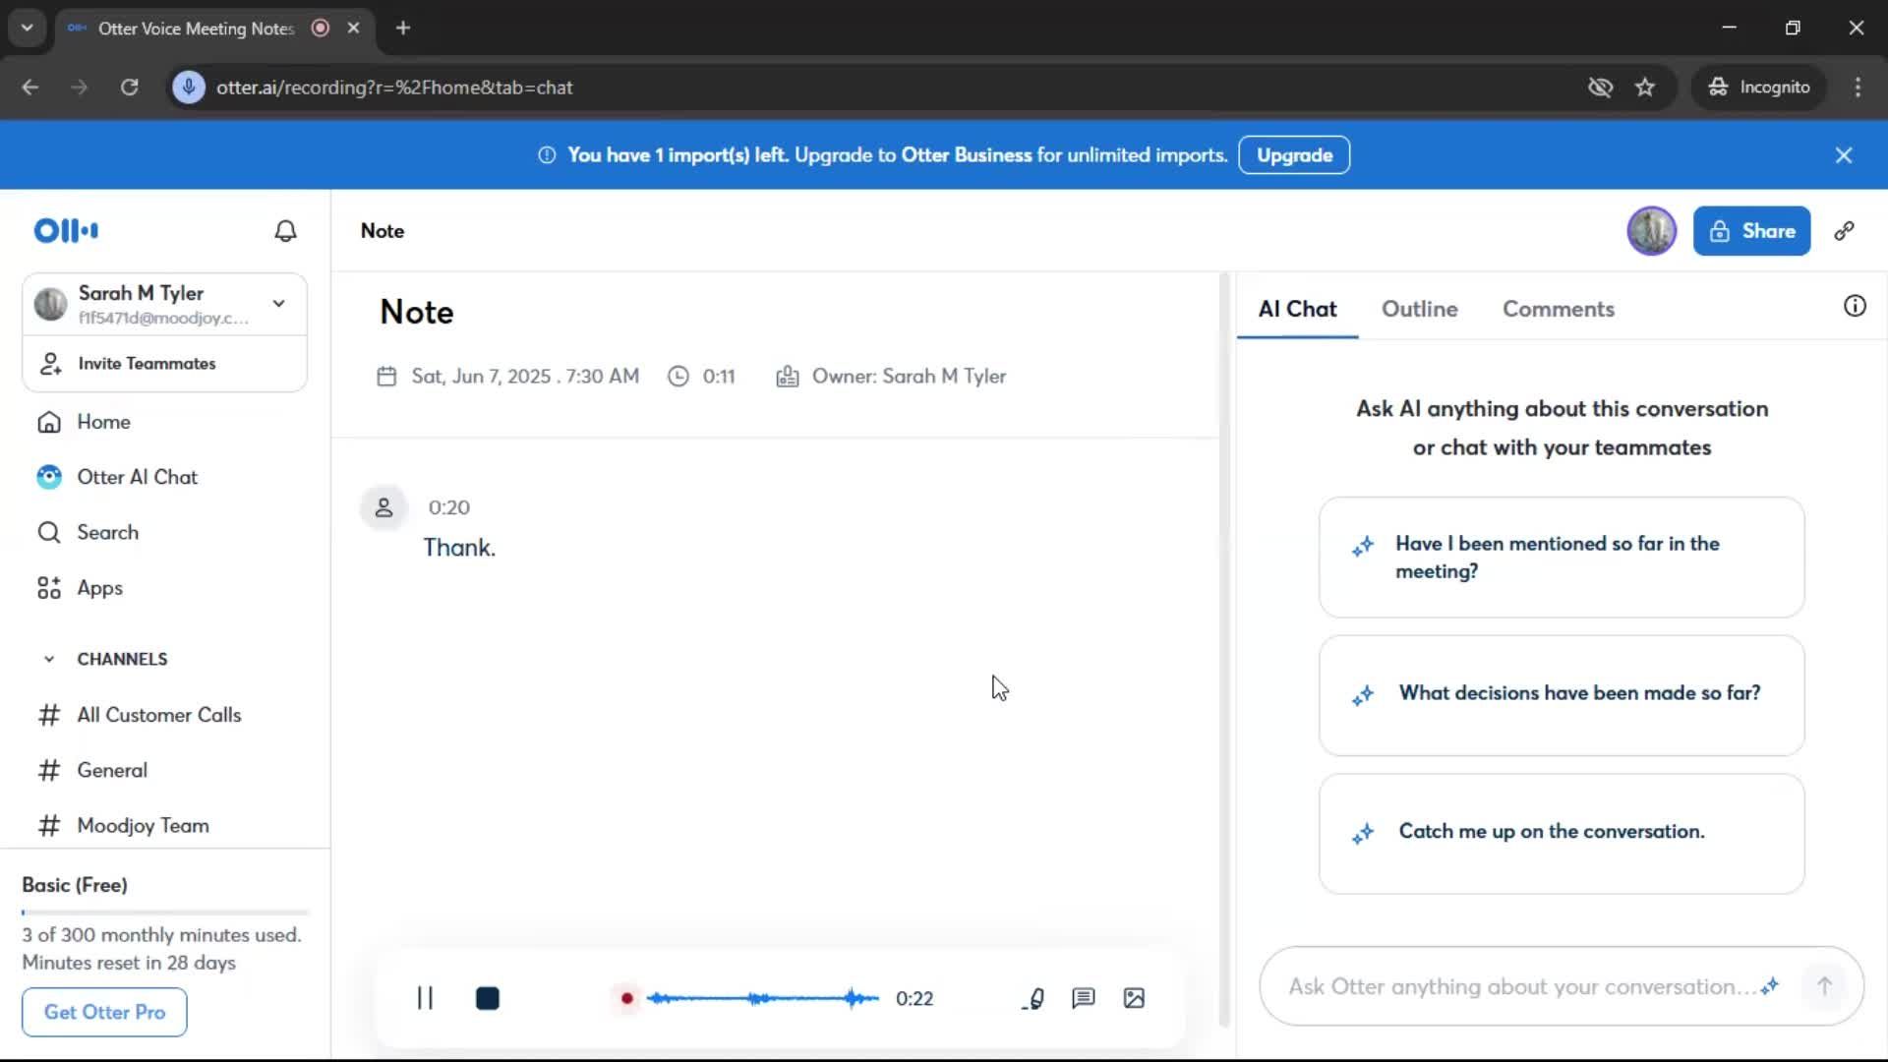Screen dimensions: 1888x1062
Task: Switch to the AI Chat tab
Action: [x=1297, y=309]
